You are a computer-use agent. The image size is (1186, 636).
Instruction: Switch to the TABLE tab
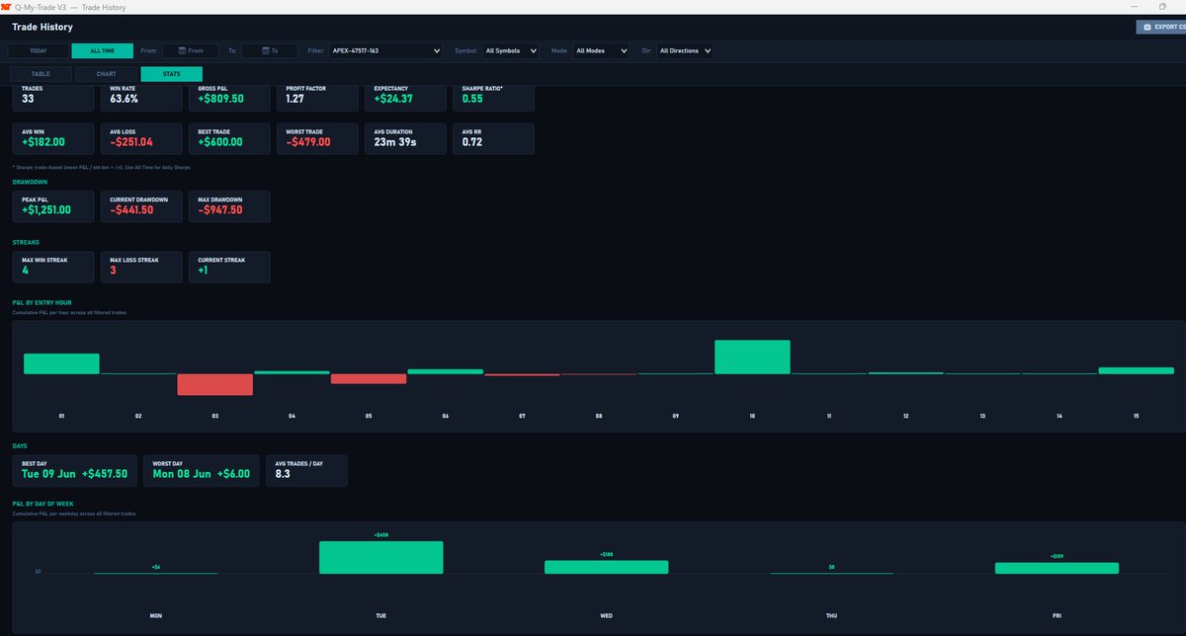41,74
